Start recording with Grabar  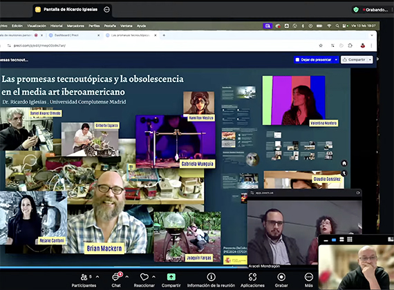(281, 280)
